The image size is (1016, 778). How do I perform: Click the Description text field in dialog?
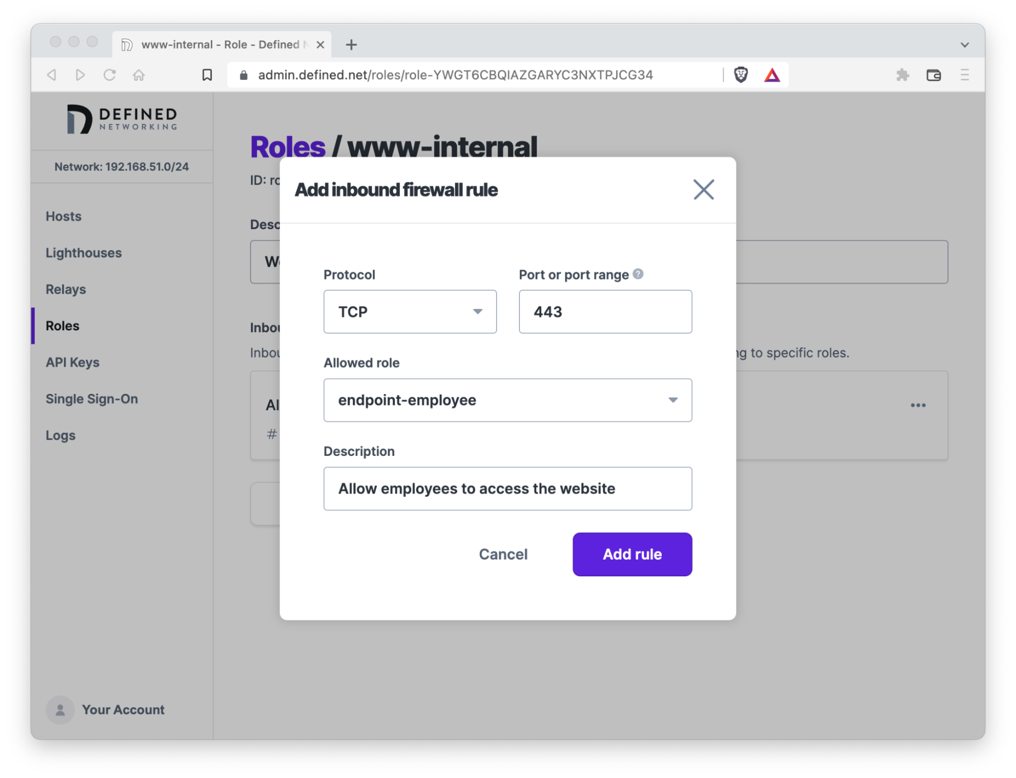(x=507, y=488)
